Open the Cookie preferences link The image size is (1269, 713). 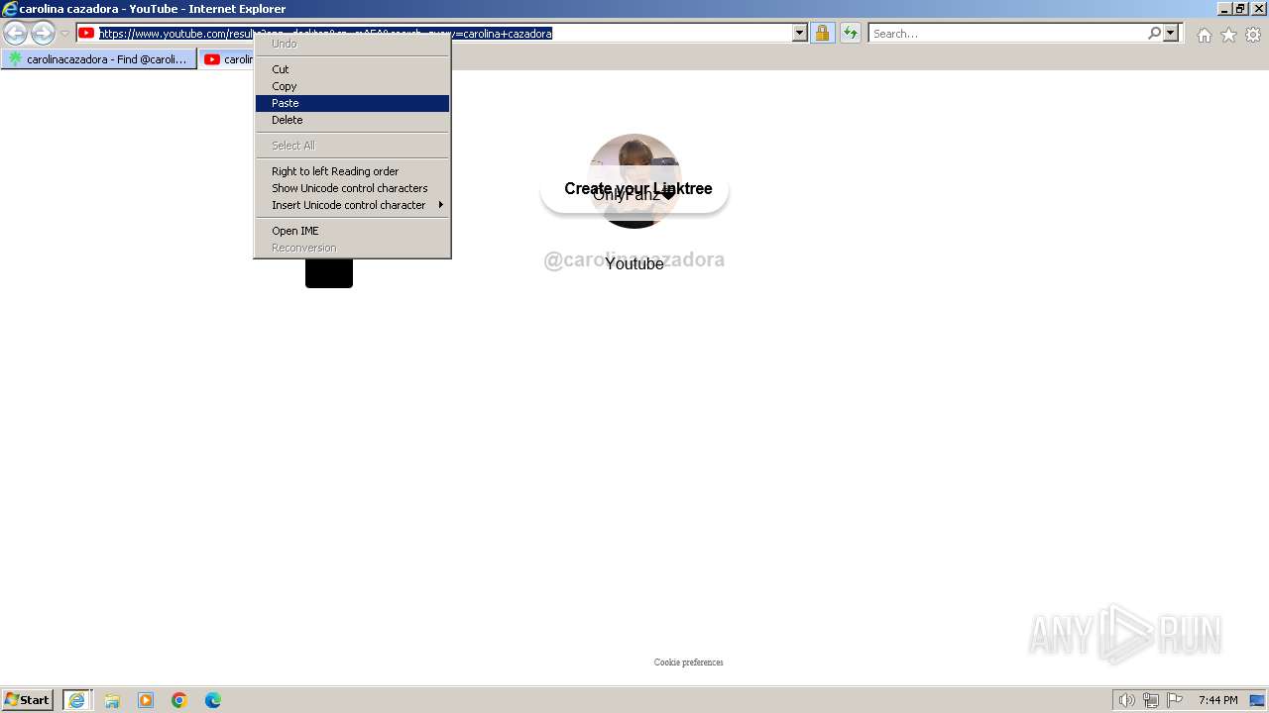point(688,662)
